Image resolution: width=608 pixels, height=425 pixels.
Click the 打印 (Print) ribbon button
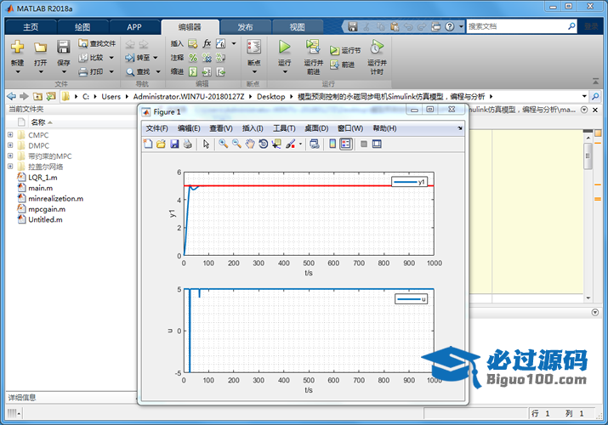click(91, 71)
